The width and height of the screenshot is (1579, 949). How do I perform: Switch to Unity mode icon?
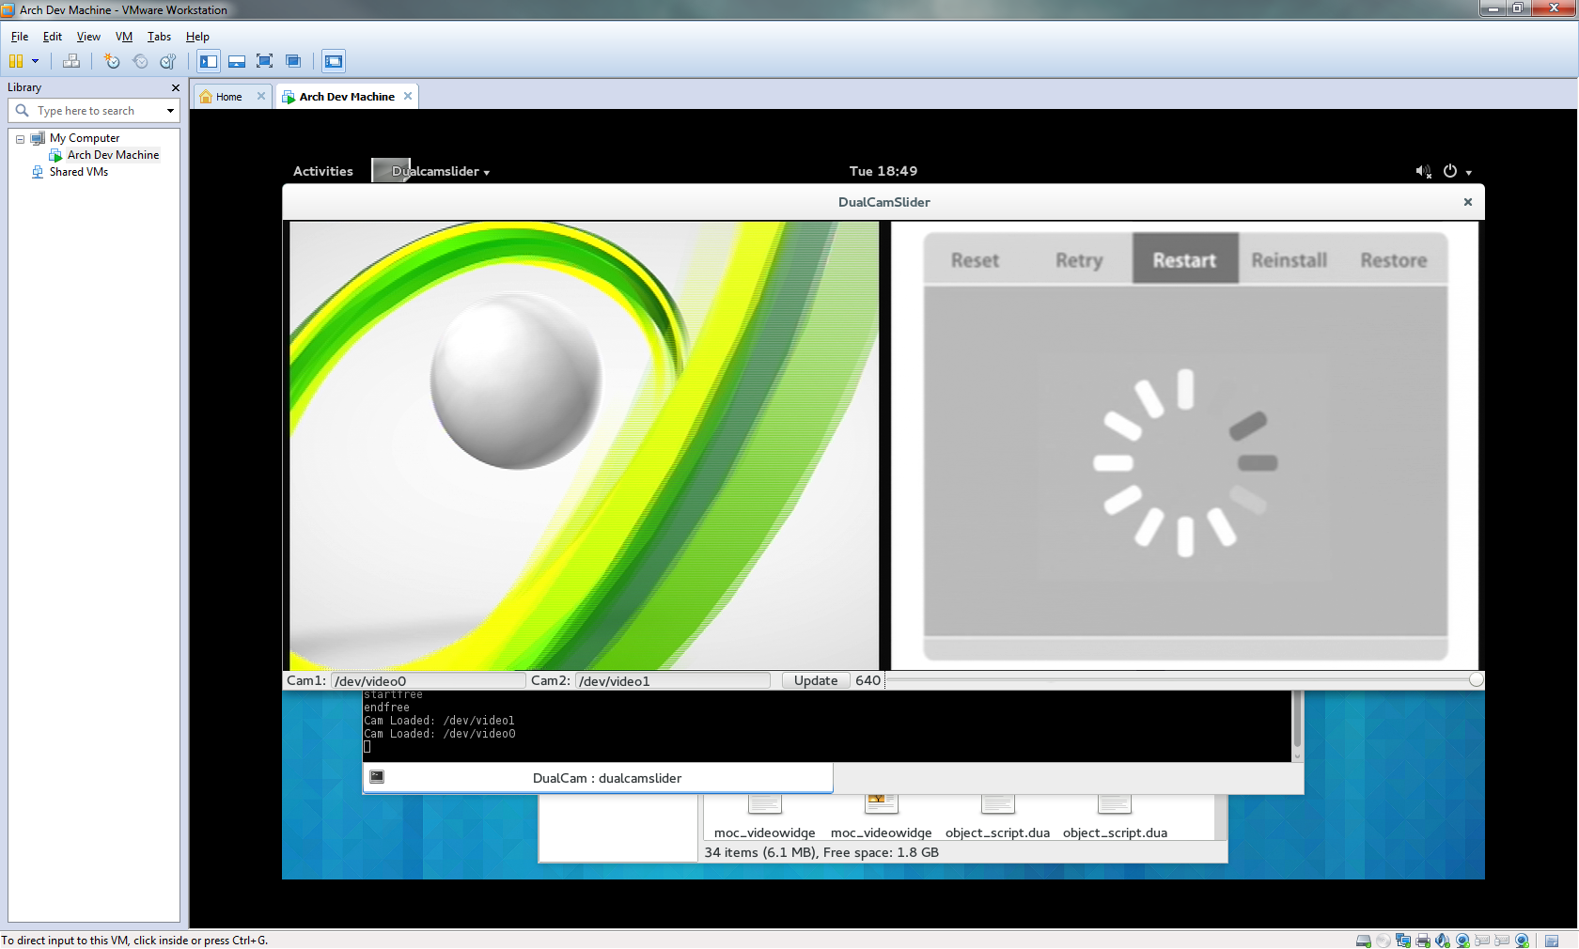pos(293,62)
